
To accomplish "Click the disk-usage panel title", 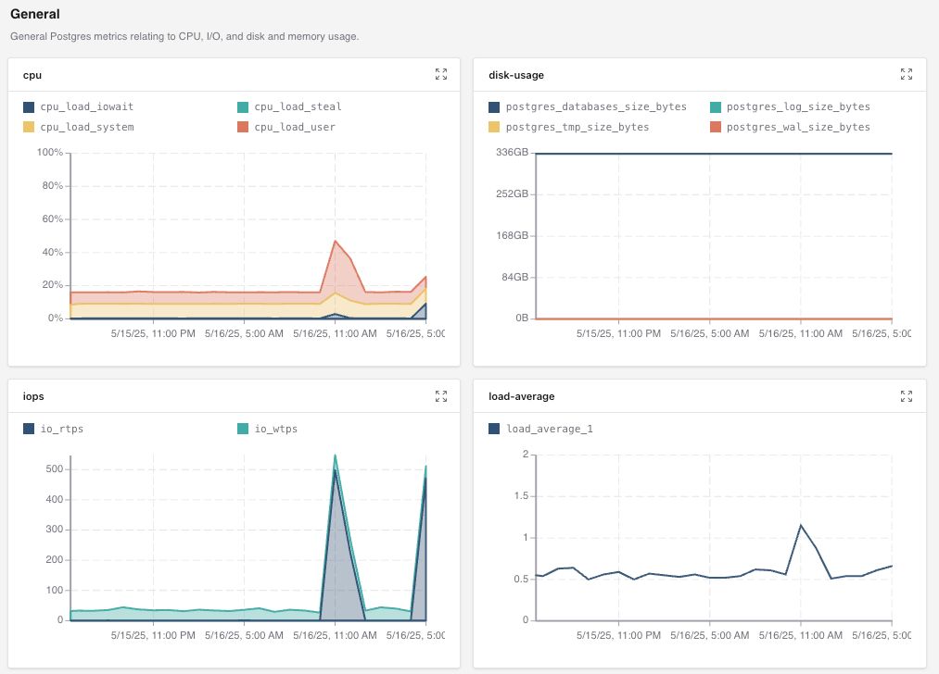I will click(516, 75).
